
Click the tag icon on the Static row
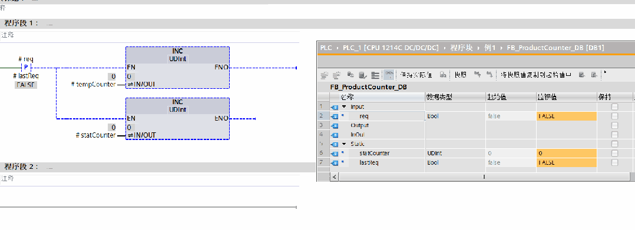coord(335,144)
